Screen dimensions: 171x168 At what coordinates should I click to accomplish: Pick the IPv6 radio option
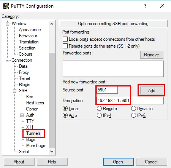pyautogui.click(x=133, y=115)
